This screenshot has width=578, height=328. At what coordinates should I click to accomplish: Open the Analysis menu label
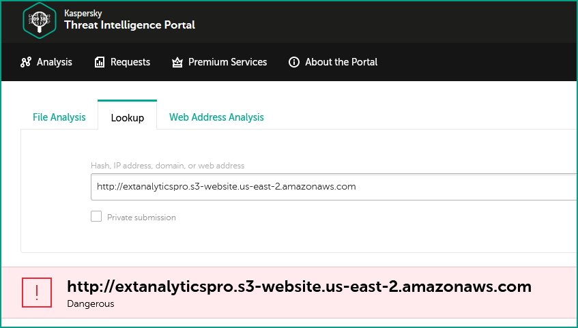(x=54, y=62)
